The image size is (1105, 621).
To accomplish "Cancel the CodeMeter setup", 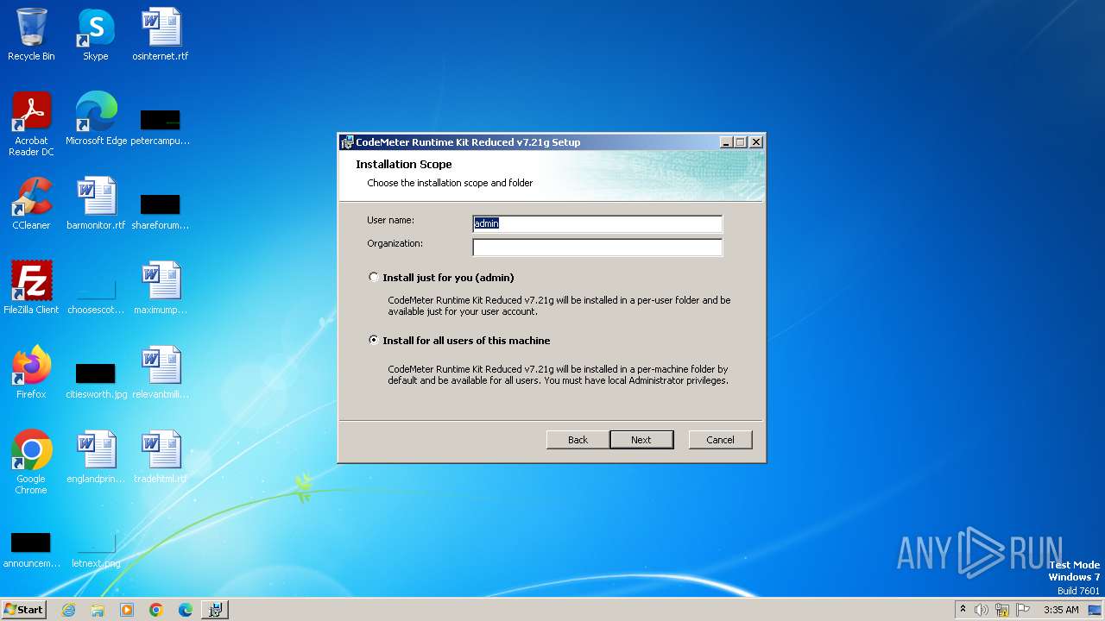I will click(721, 440).
